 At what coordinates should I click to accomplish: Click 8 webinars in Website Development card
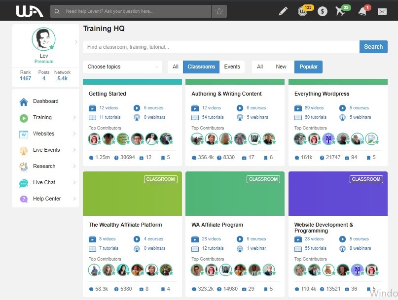[360, 248]
